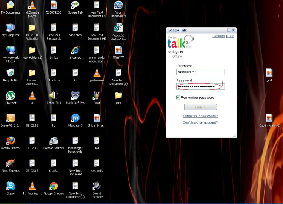This screenshot has height=204, width=283.
Task: Open My Documents desktop icon
Action: click(x=11, y=5)
